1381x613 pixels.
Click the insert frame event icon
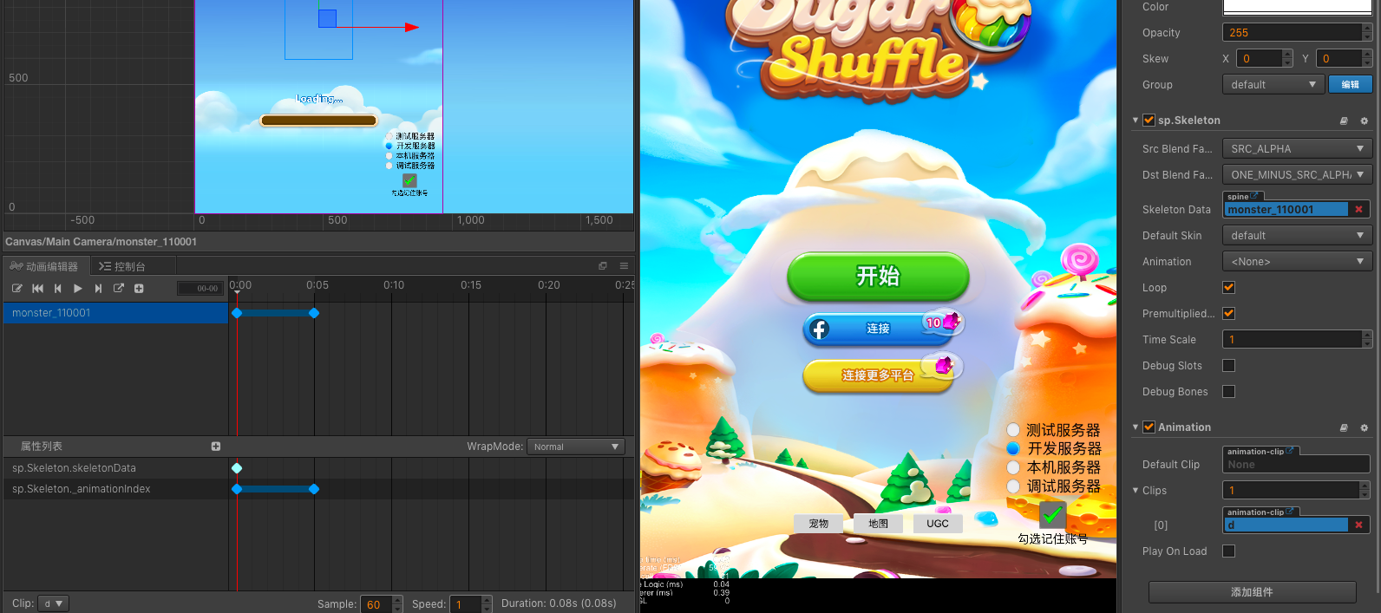pyautogui.click(x=119, y=288)
